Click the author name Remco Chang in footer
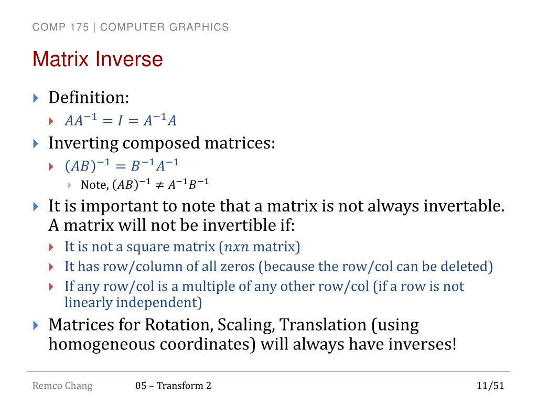 [x=62, y=386]
